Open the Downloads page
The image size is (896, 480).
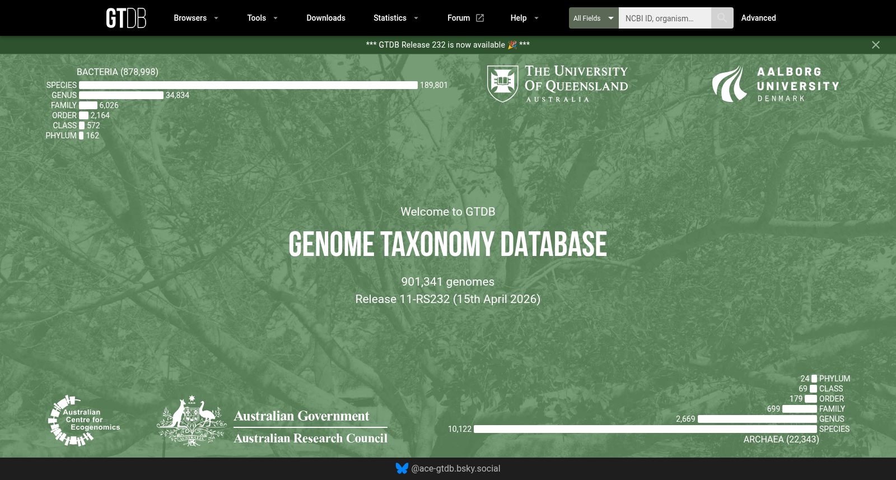click(326, 18)
